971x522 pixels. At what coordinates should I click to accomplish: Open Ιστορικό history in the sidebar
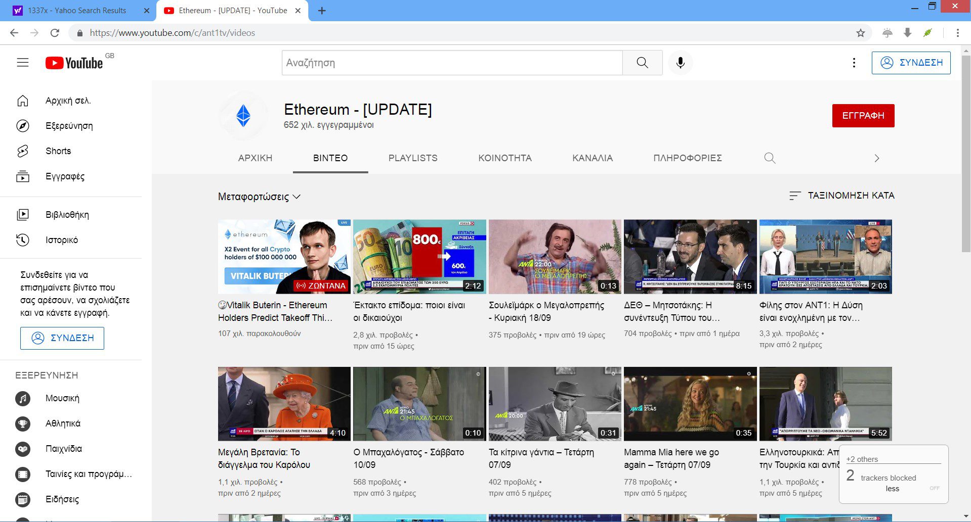(x=61, y=240)
